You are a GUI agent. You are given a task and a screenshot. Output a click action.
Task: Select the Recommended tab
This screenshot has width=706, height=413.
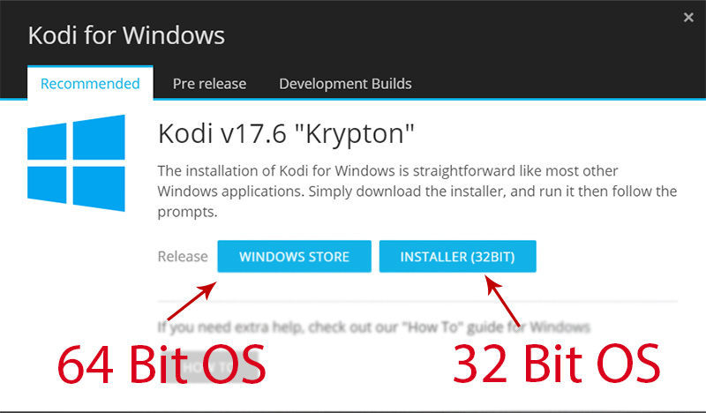[x=90, y=83]
